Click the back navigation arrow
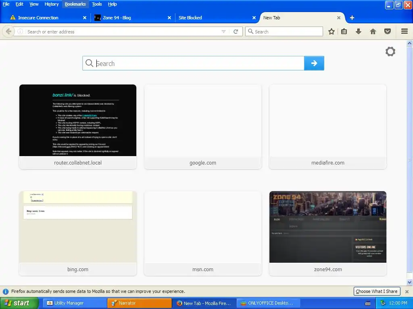413x309 pixels. click(8, 31)
